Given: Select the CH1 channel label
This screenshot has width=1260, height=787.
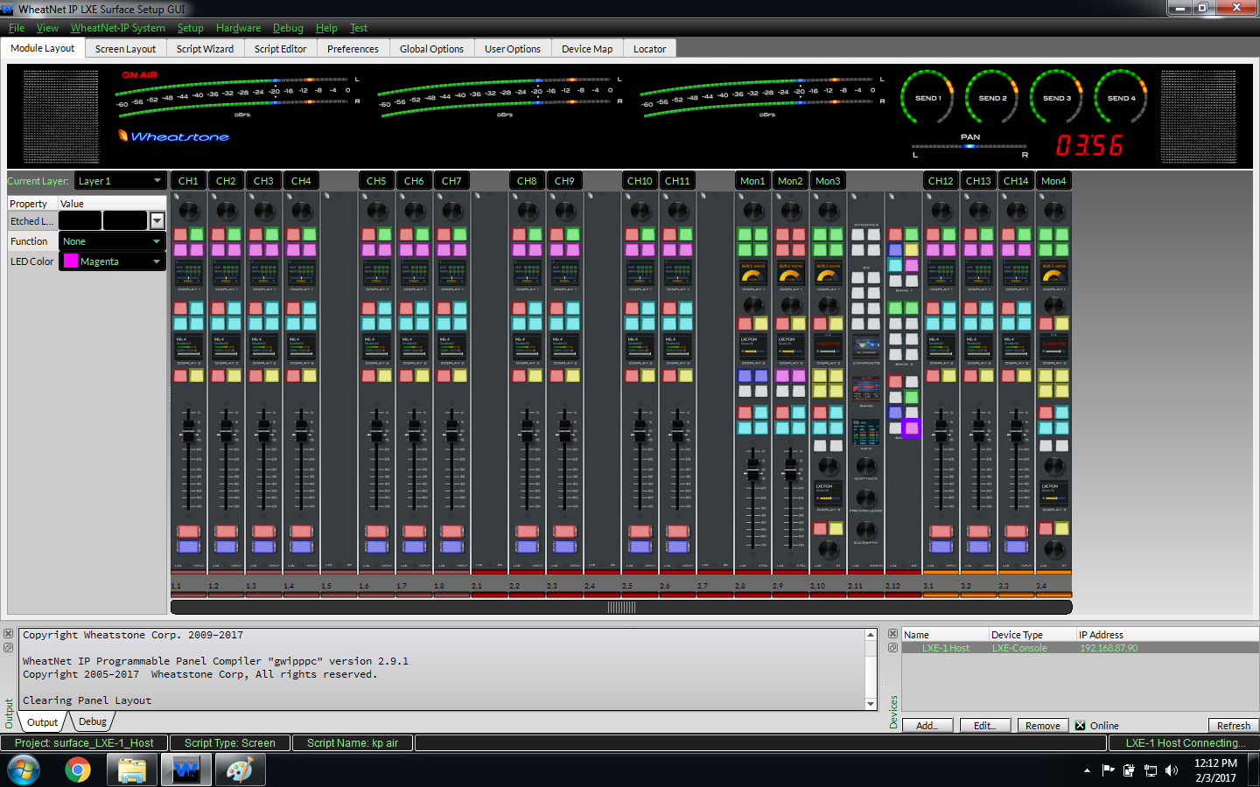Looking at the screenshot, I should 188,181.
